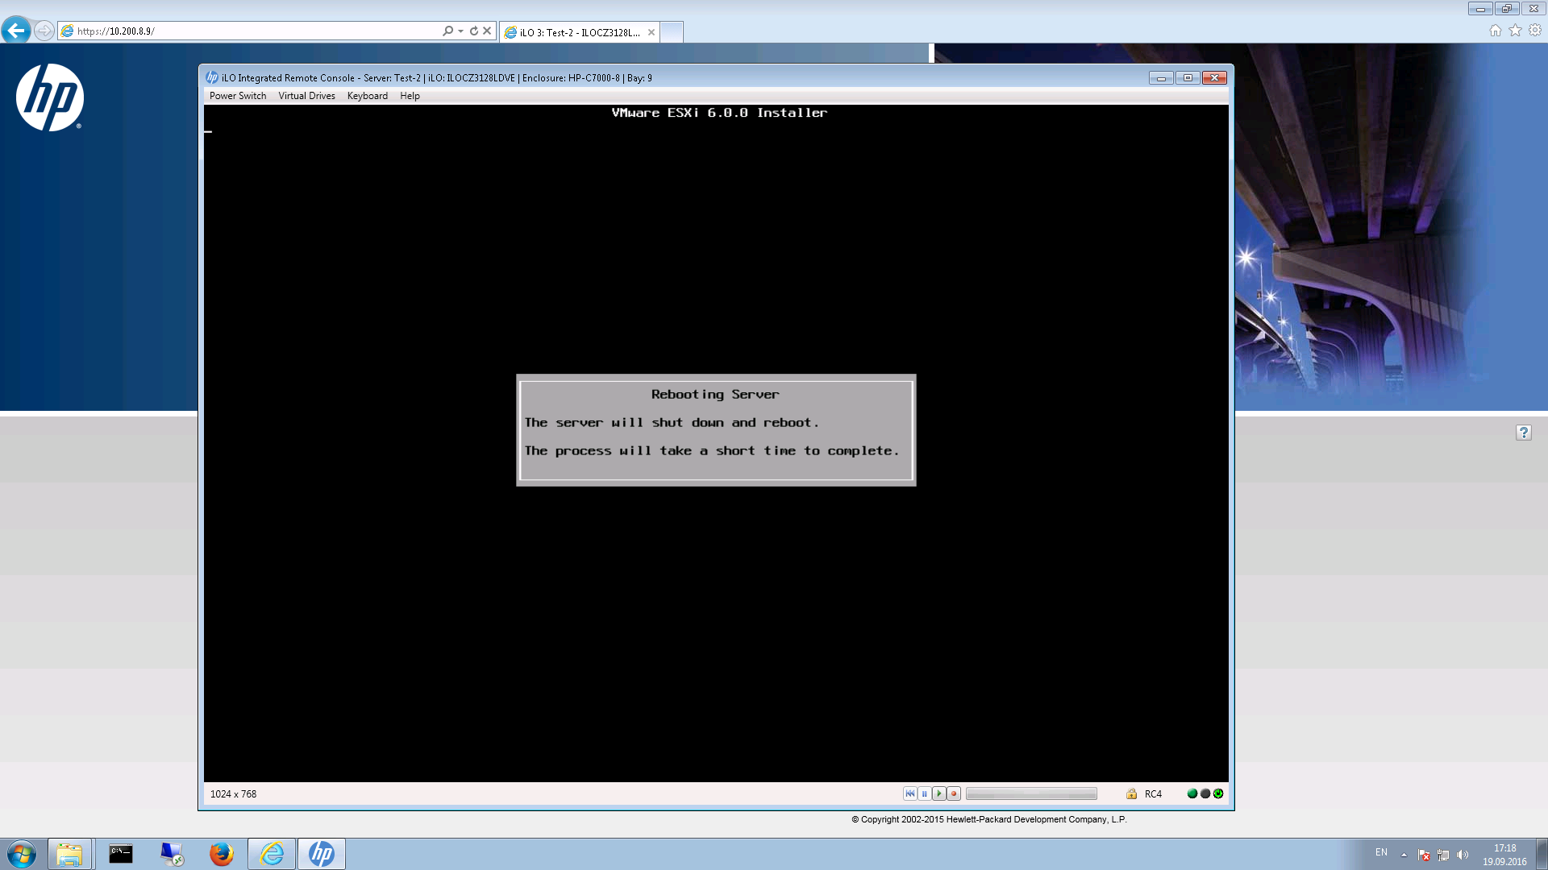Click the 1024 x 768 resolution text

click(x=233, y=794)
